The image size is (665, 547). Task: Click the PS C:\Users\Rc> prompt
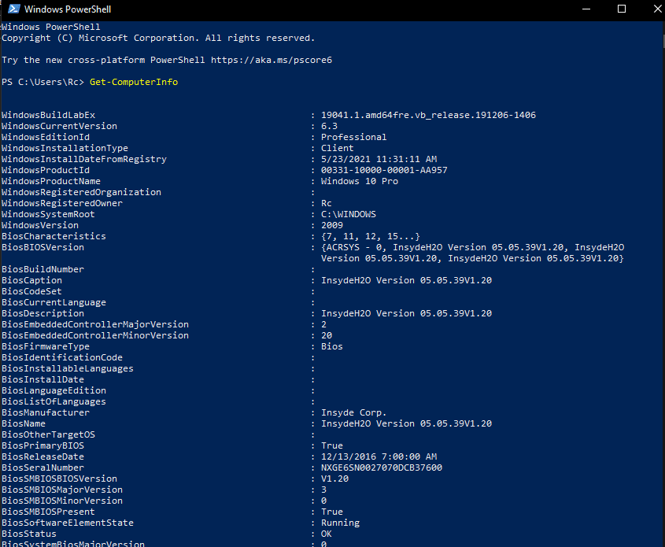point(42,82)
